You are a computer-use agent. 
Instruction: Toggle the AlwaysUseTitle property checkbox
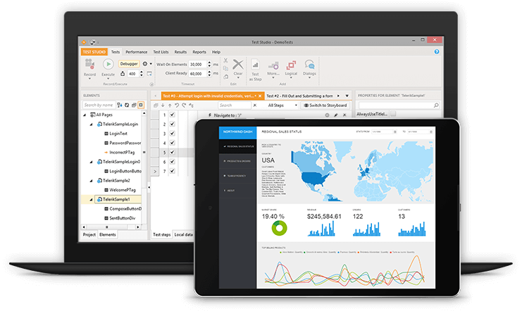pos(393,114)
